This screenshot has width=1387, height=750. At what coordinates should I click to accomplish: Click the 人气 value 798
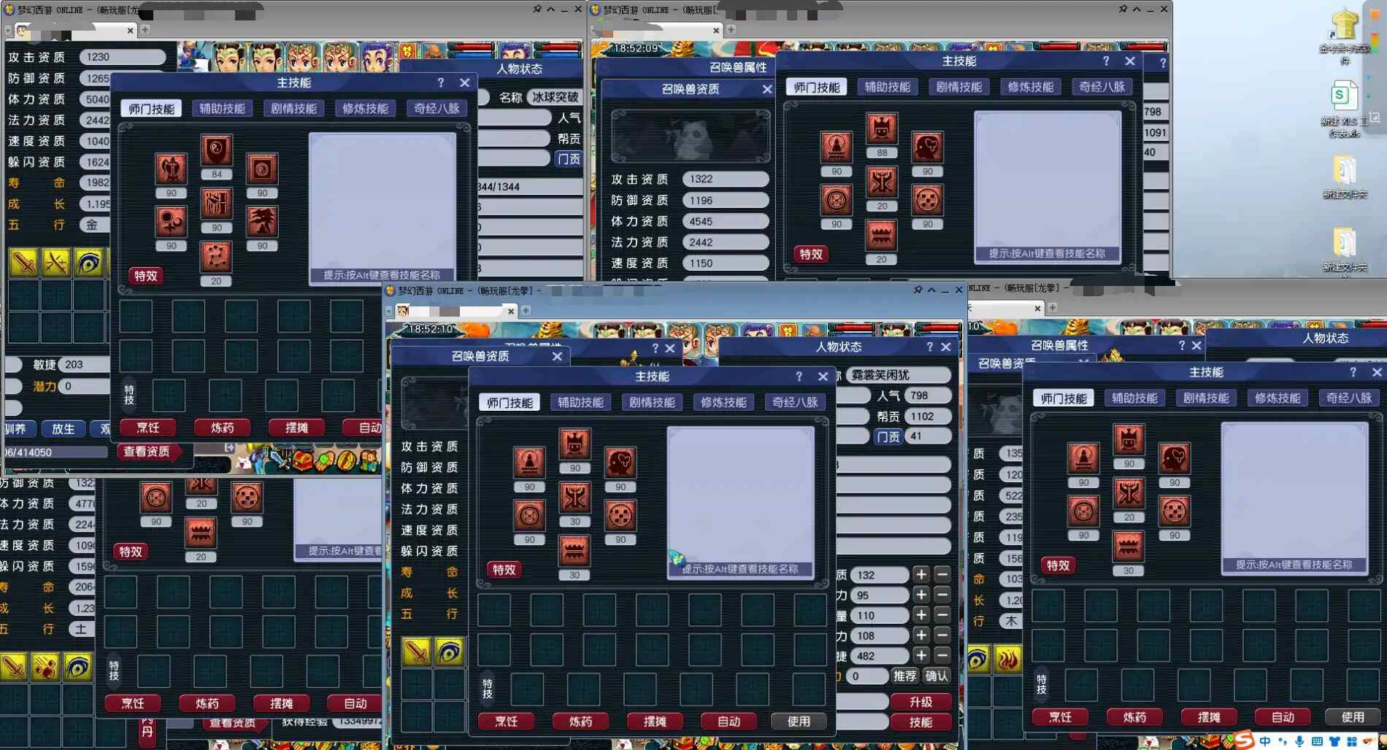[927, 395]
